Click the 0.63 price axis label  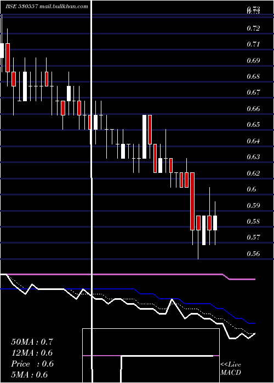(253, 157)
